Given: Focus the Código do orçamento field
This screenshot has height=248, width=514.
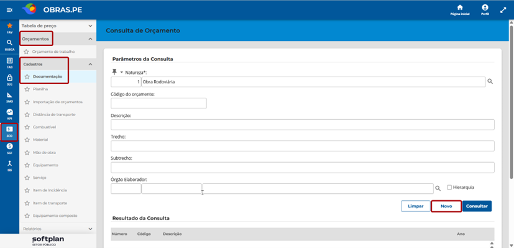Looking at the screenshot, I should [x=158, y=103].
